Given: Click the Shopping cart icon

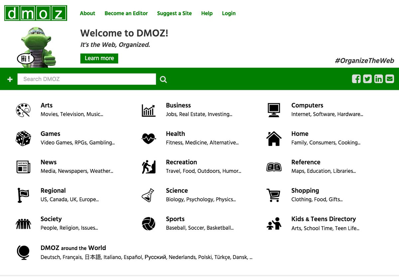Looking at the screenshot, I should [273, 195].
